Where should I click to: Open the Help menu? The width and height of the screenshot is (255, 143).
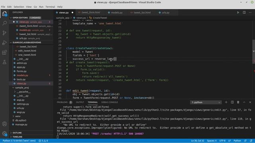pos(60,7)
